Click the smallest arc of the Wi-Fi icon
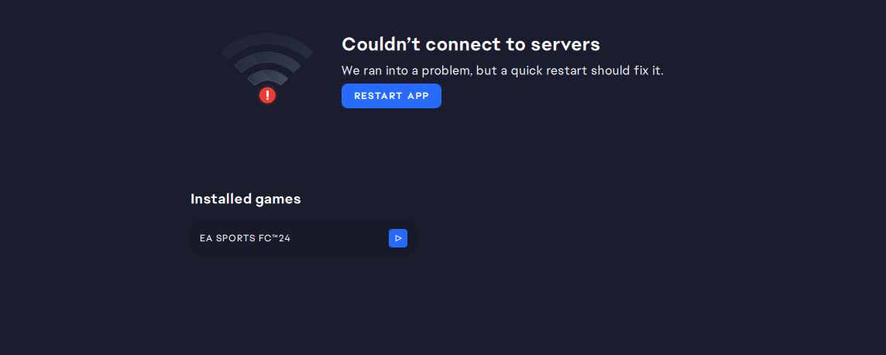 [x=267, y=75]
